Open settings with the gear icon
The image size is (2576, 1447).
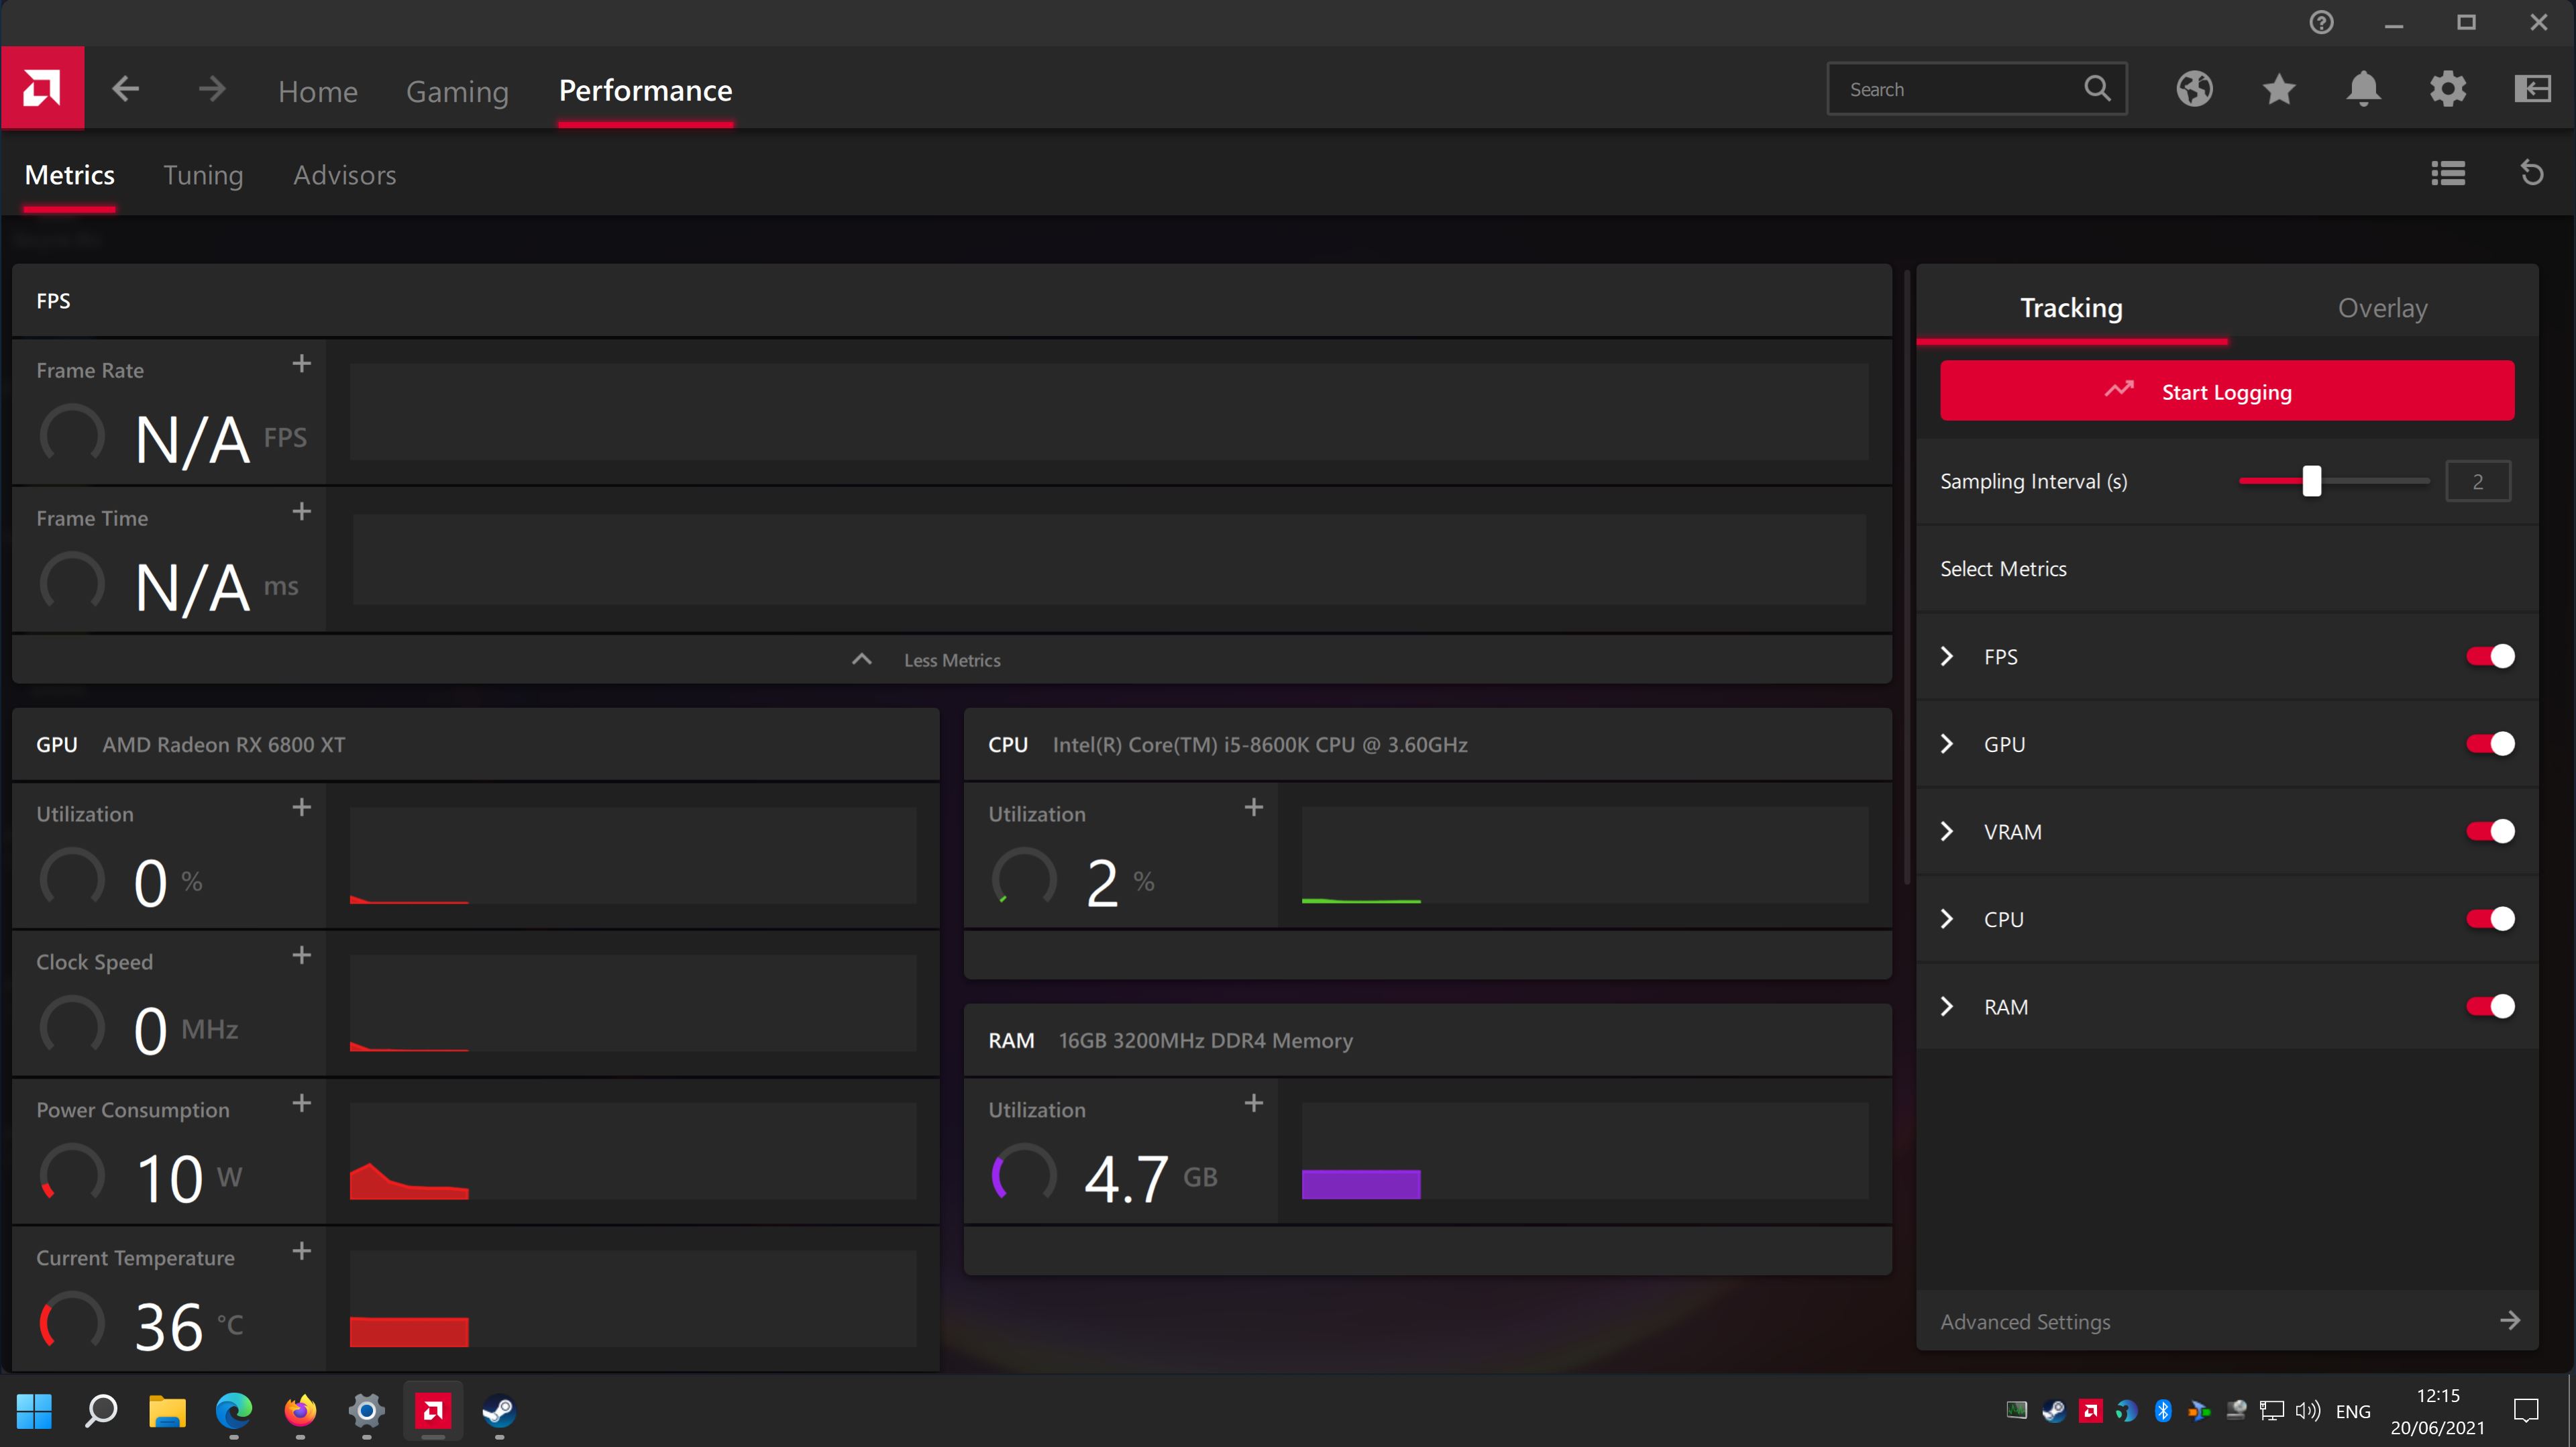point(2448,89)
